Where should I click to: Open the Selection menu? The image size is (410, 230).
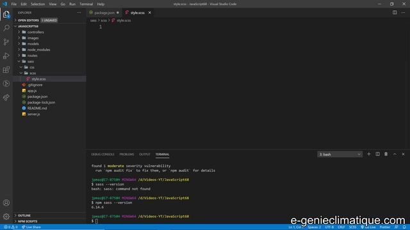click(x=38, y=4)
